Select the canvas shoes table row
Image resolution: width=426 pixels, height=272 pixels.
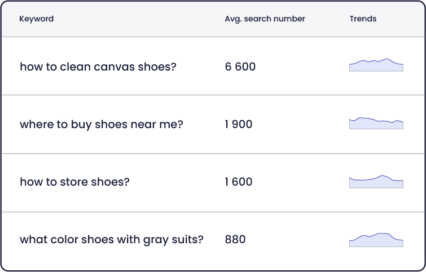point(213,66)
